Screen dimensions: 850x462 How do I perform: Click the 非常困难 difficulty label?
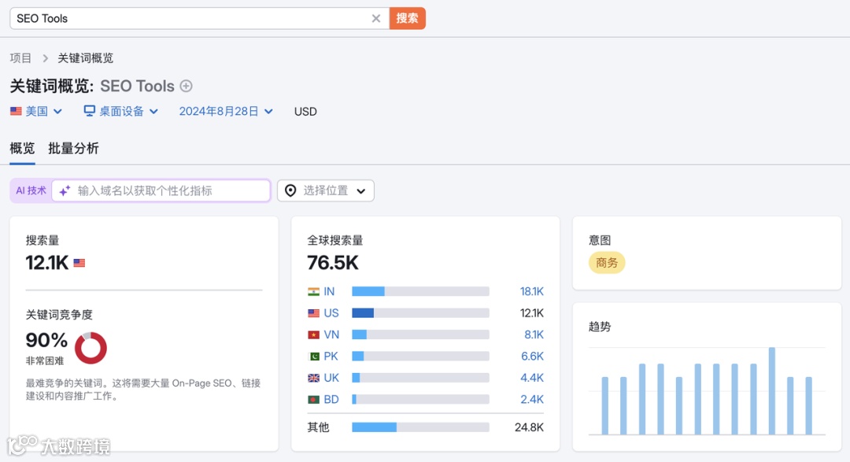tap(45, 361)
